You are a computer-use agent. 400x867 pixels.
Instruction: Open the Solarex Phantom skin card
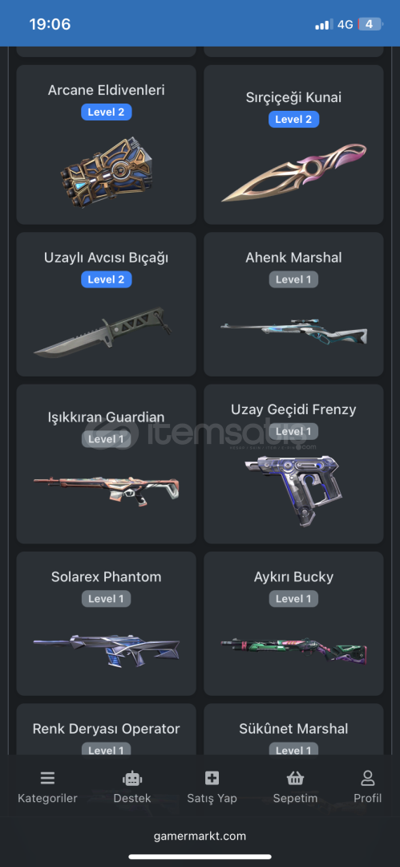[x=106, y=623]
